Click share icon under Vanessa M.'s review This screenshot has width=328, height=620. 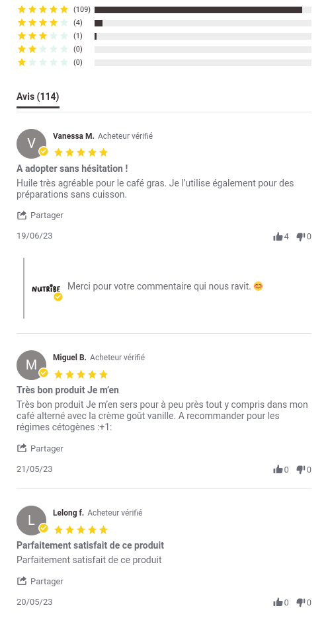click(21, 215)
